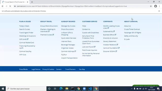Open Site Map footer link

point(82,69)
